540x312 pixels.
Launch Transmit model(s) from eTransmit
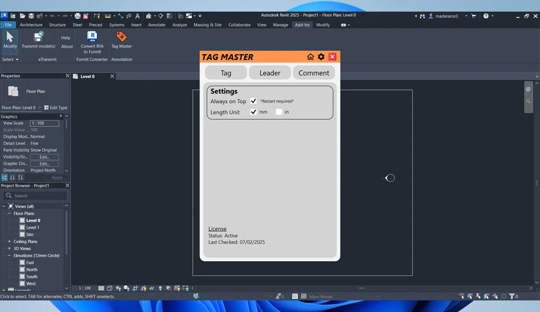(38, 40)
